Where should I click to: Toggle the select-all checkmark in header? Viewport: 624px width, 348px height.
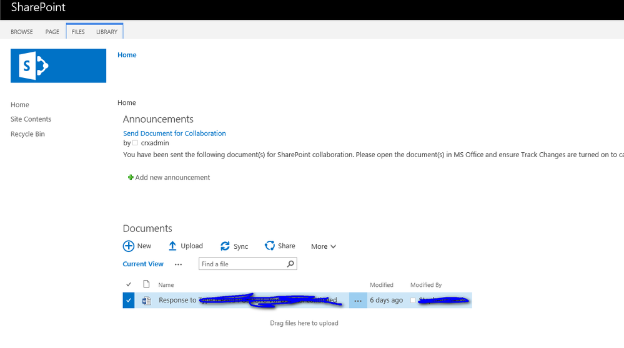(129, 284)
